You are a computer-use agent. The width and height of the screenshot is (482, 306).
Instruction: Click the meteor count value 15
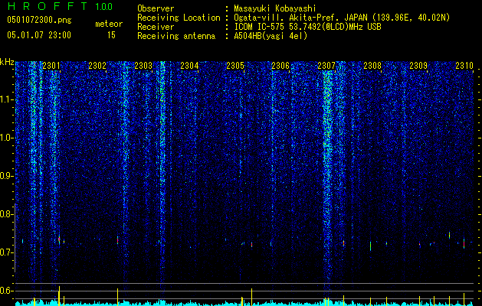111,35
